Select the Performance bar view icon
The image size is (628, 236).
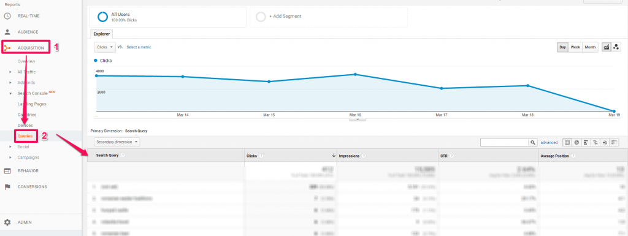(586, 142)
